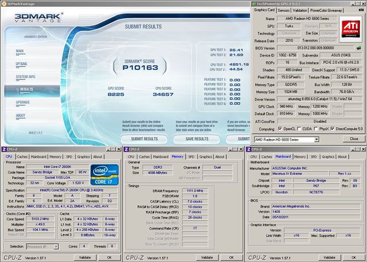Toggle the CUDA checkbox in GPU-Z
The image size is (367, 262).
tap(299, 129)
